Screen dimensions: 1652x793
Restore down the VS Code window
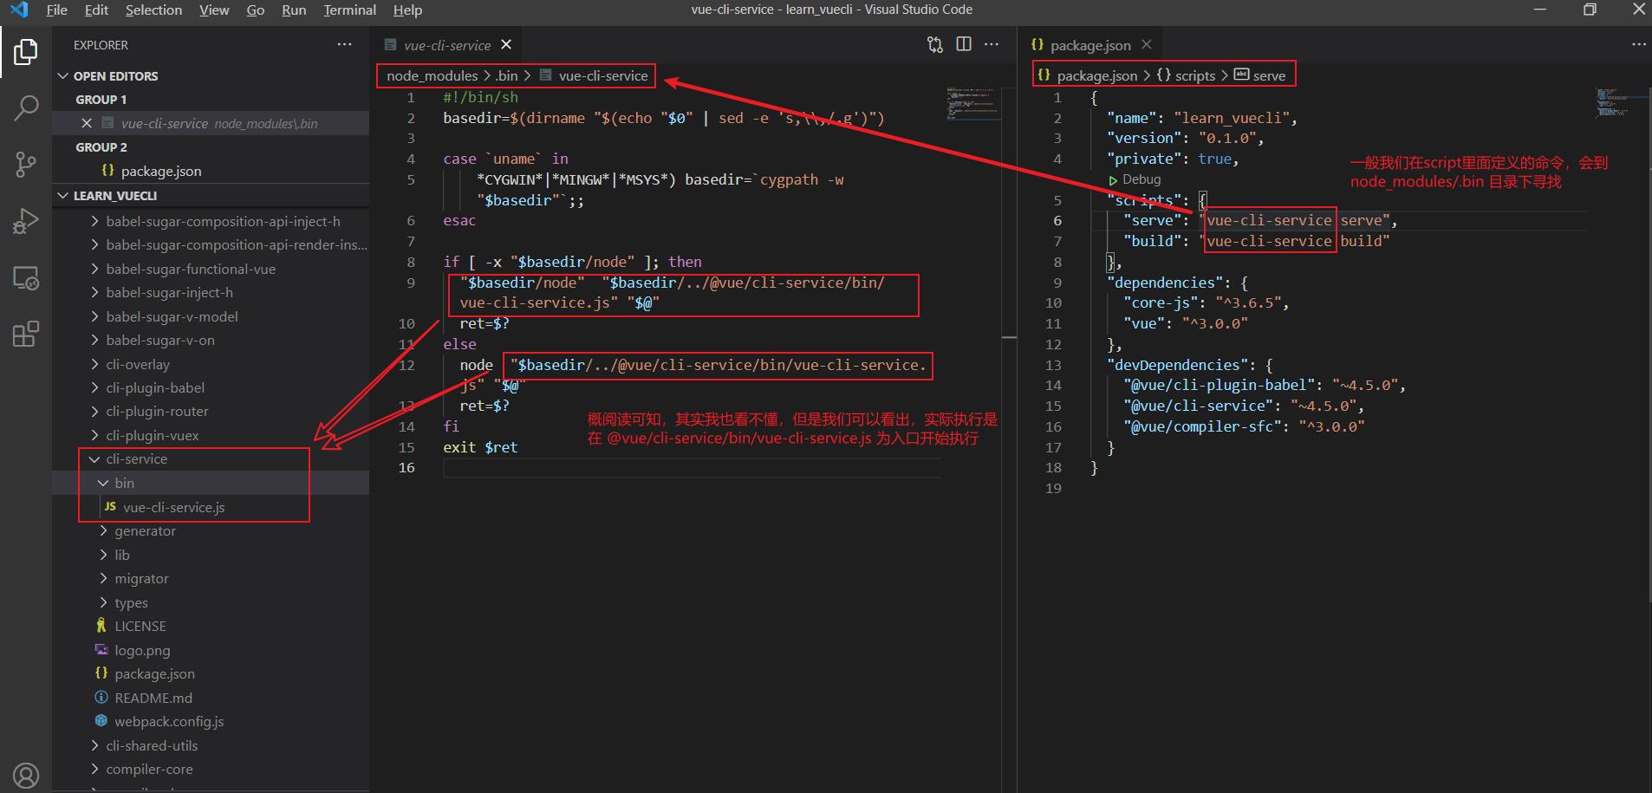pyautogui.click(x=1590, y=10)
